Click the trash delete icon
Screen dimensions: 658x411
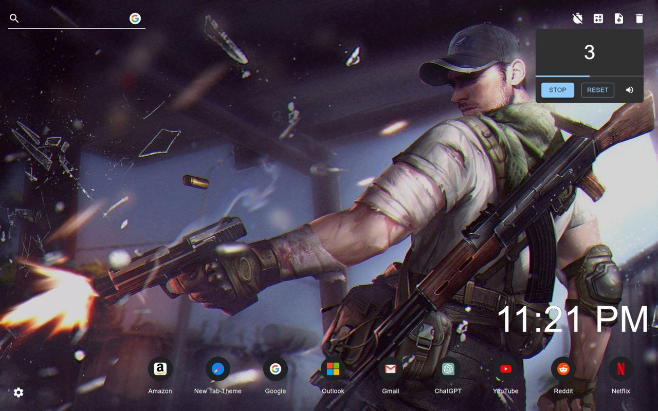[639, 18]
